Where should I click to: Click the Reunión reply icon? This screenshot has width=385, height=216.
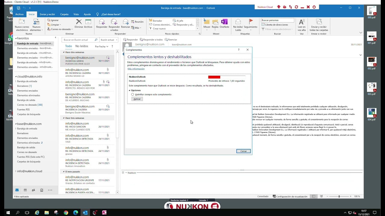coord(133,22)
